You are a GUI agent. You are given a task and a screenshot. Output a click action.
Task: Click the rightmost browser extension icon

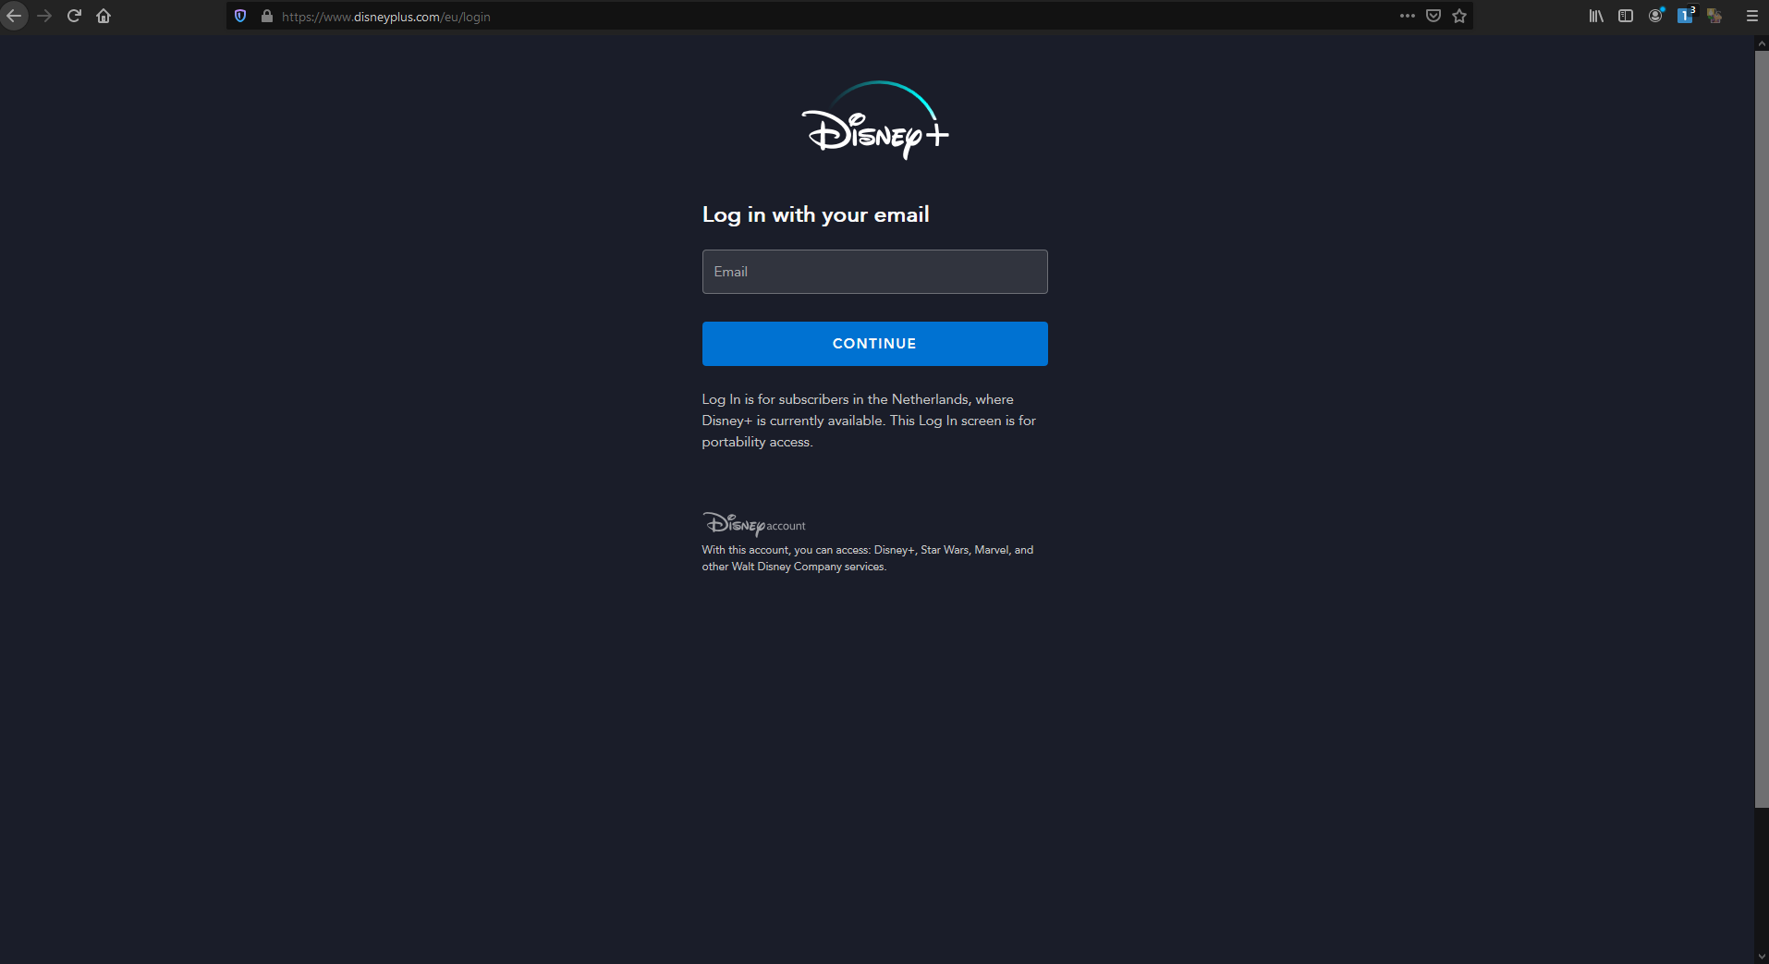click(1715, 16)
